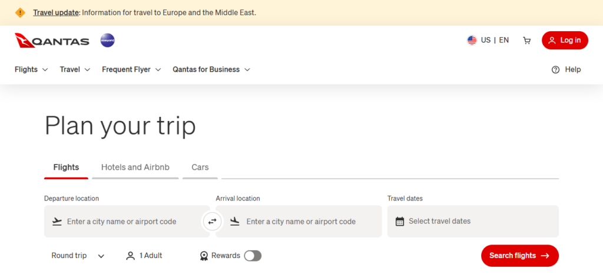Click the takeoff plane icon in Departure field
Image resolution: width=603 pixels, height=275 pixels.
tap(57, 222)
